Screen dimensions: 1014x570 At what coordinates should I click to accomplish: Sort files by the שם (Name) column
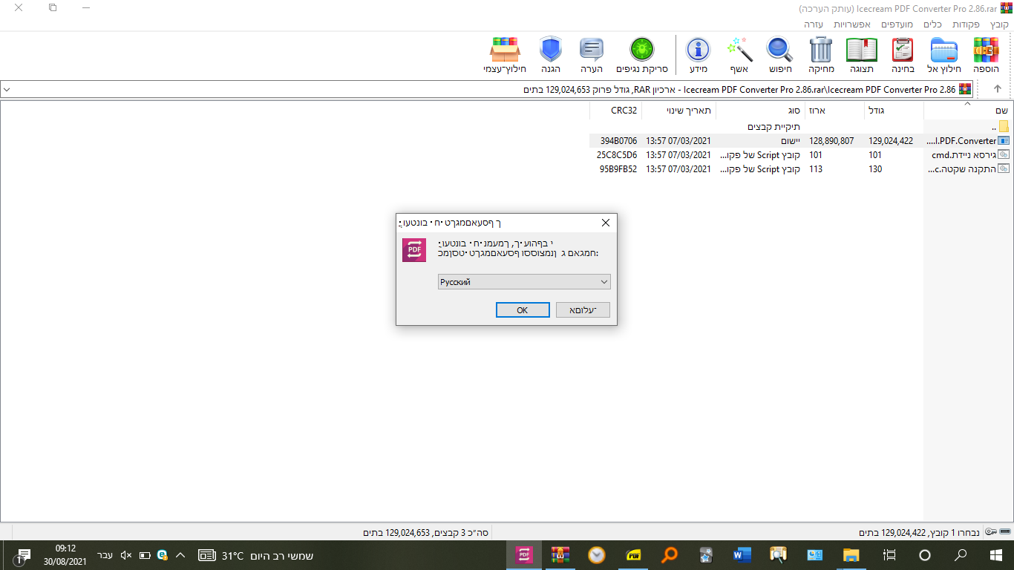[x=969, y=111]
